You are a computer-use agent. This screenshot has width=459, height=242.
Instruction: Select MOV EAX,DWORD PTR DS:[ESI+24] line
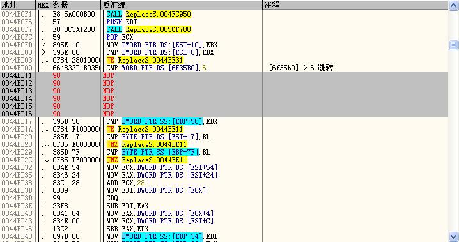point(162,175)
